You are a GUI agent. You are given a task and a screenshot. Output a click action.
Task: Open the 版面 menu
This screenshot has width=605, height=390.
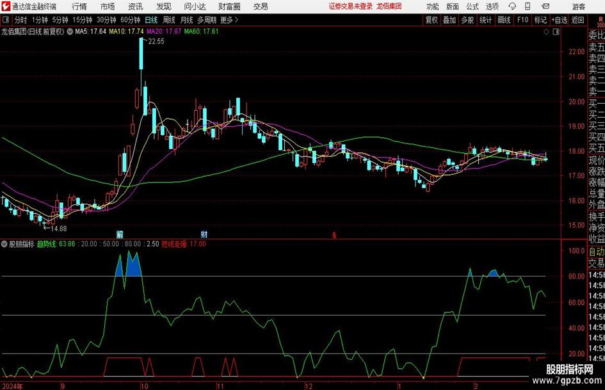pos(453,6)
